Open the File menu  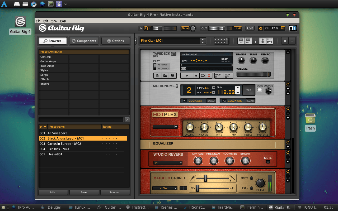(38, 21)
